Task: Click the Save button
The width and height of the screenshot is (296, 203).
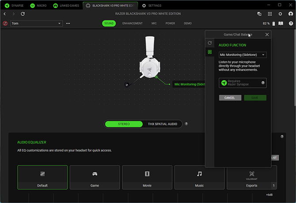Action: coord(255,98)
